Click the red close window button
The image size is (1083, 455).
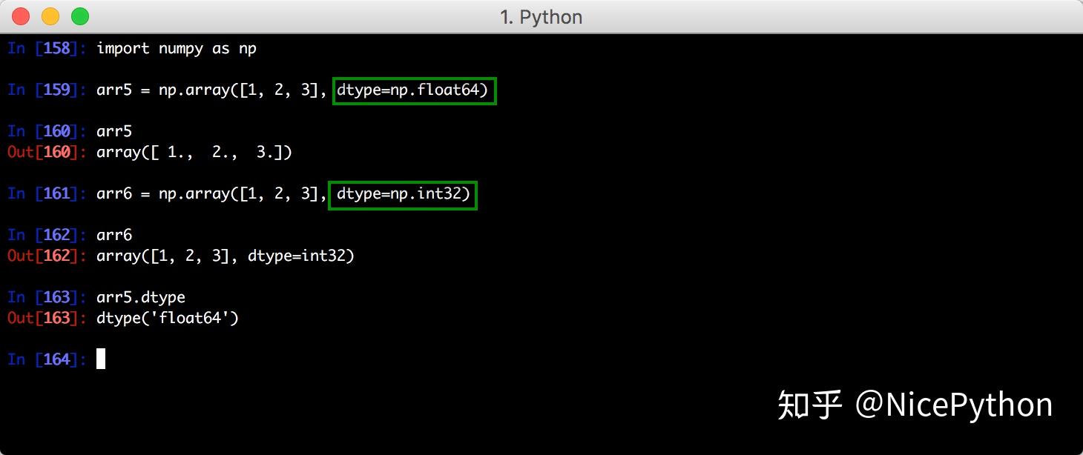tap(21, 16)
